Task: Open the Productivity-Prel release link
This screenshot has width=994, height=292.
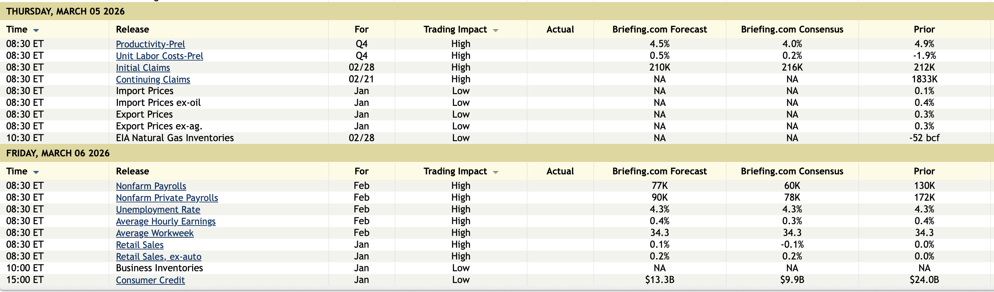Action: pyautogui.click(x=150, y=44)
